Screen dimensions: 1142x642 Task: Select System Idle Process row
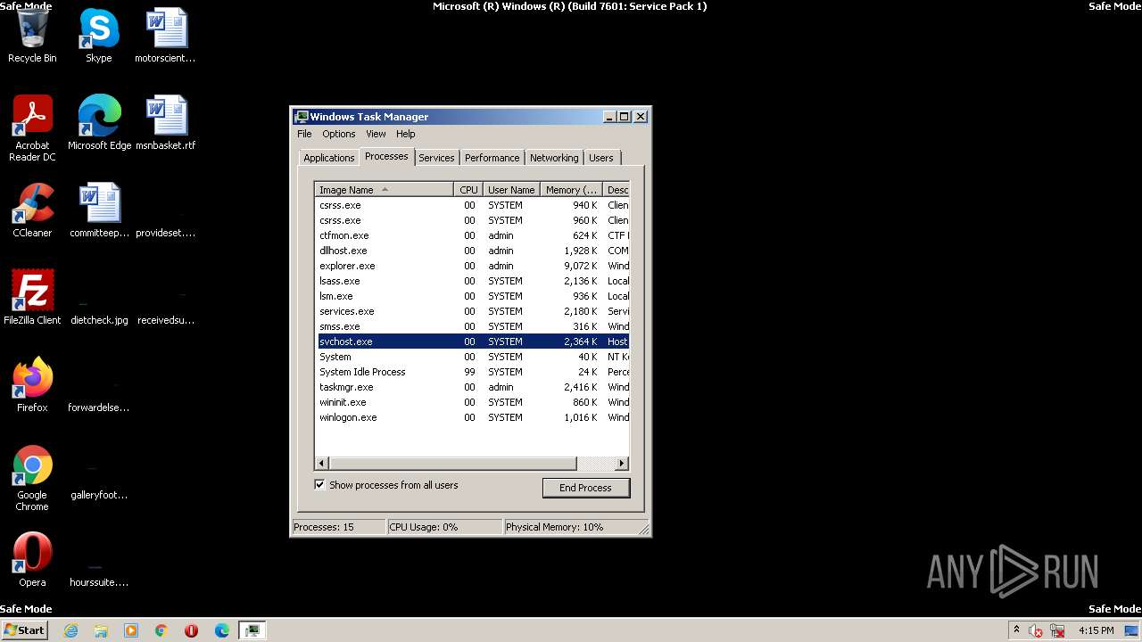(473, 372)
